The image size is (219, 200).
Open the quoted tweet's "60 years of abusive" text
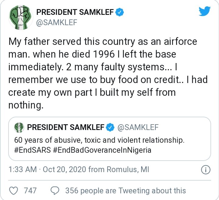(x=99, y=141)
